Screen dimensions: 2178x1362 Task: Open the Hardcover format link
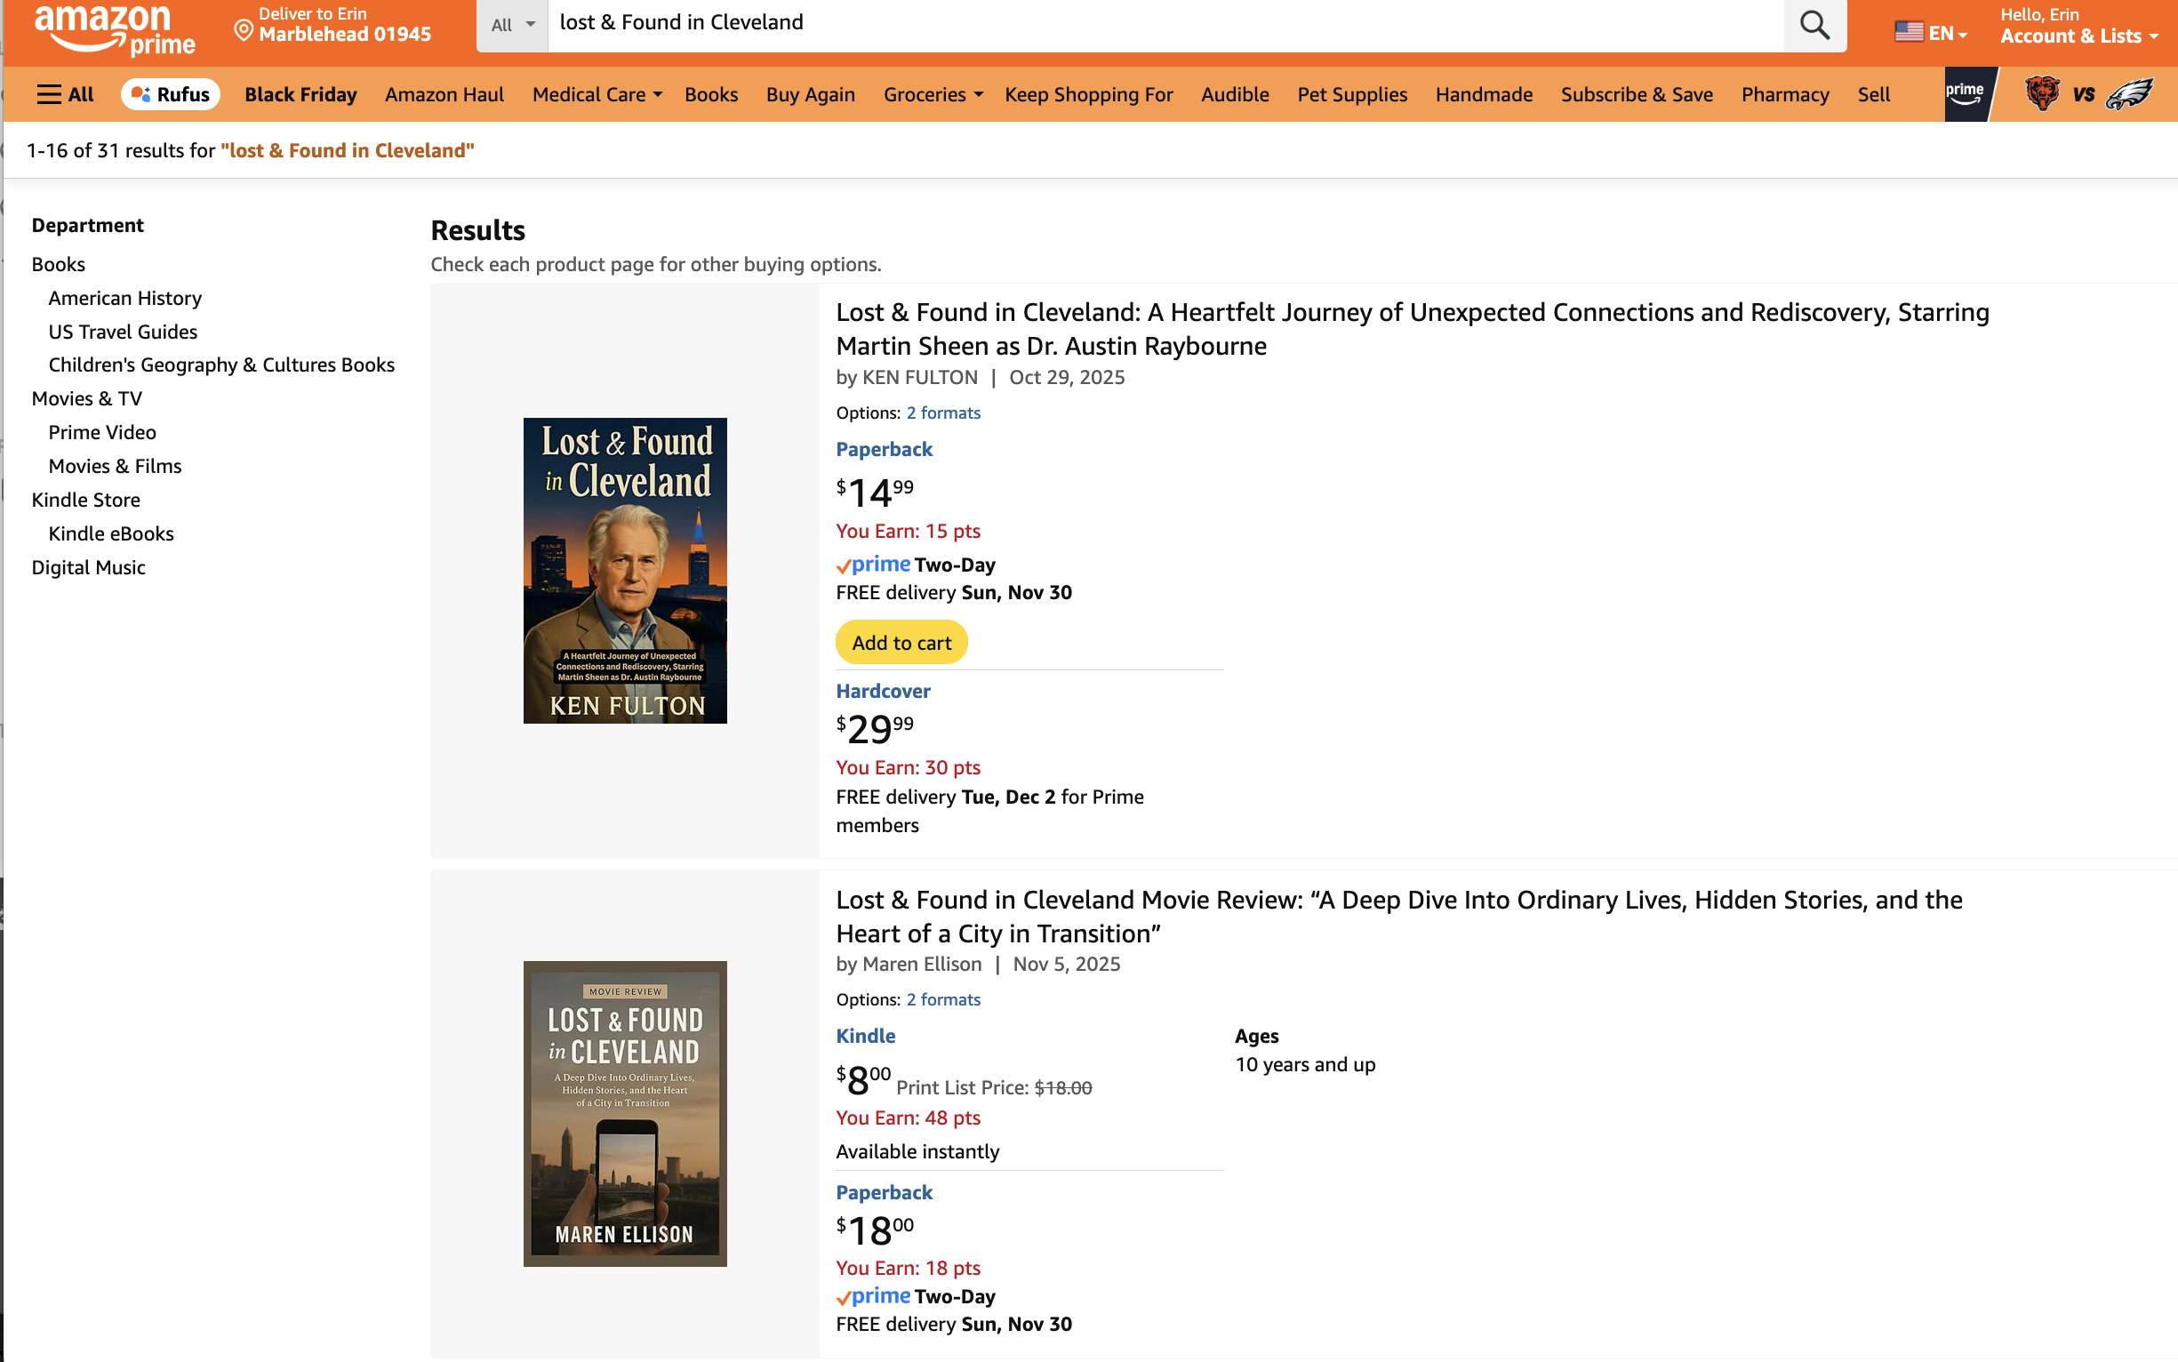click(x=883, y=691)
